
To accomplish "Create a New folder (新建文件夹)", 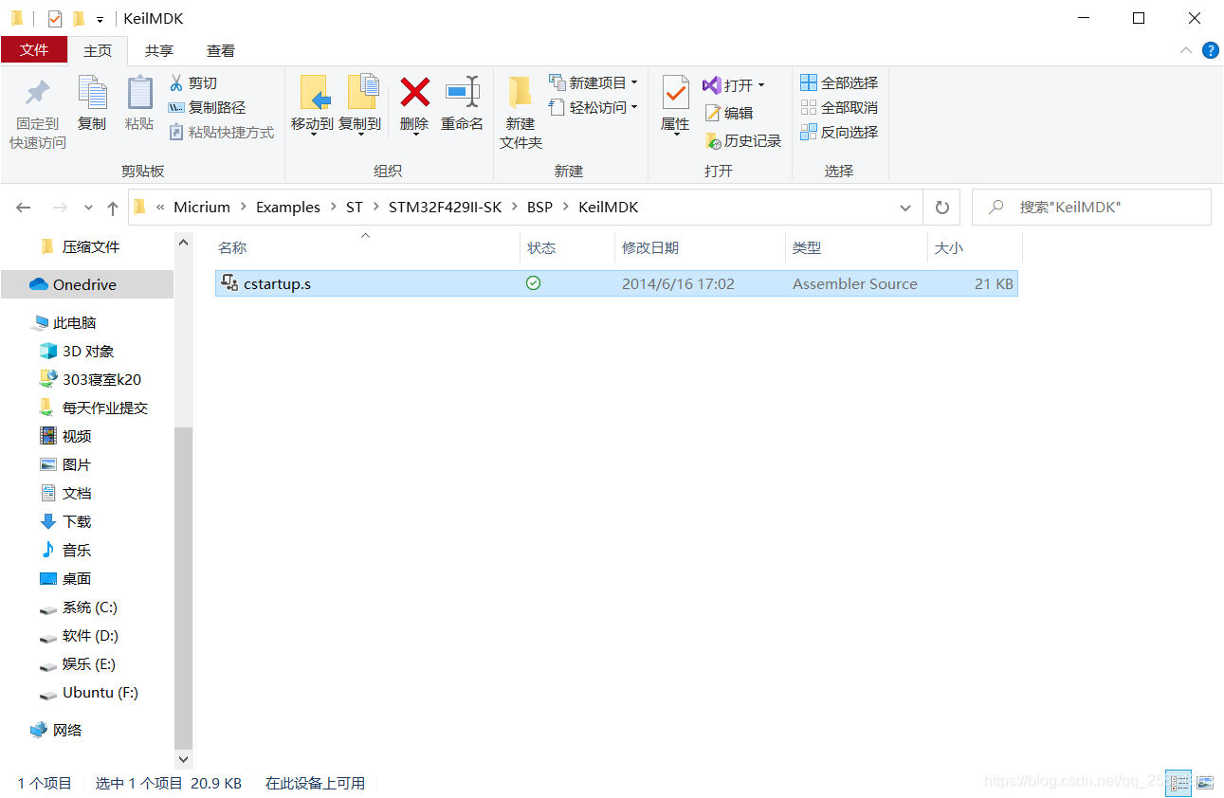I will click(521, 112).
